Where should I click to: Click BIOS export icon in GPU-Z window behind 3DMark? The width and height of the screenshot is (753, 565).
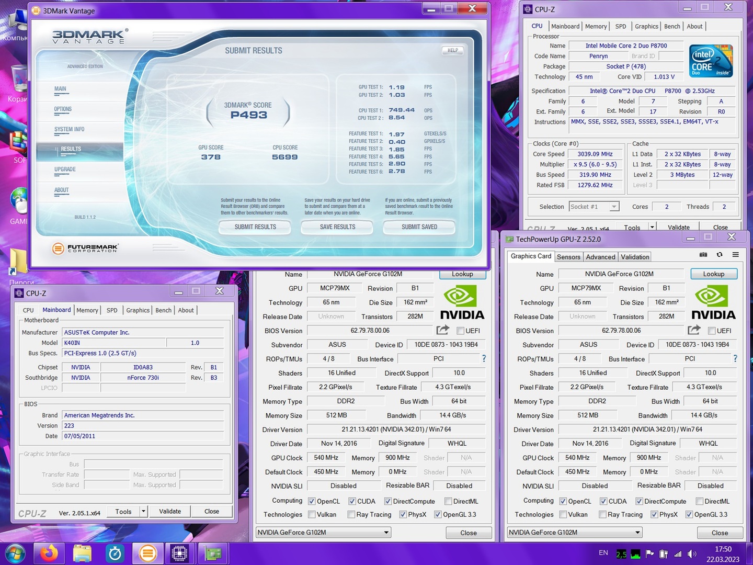442,330
